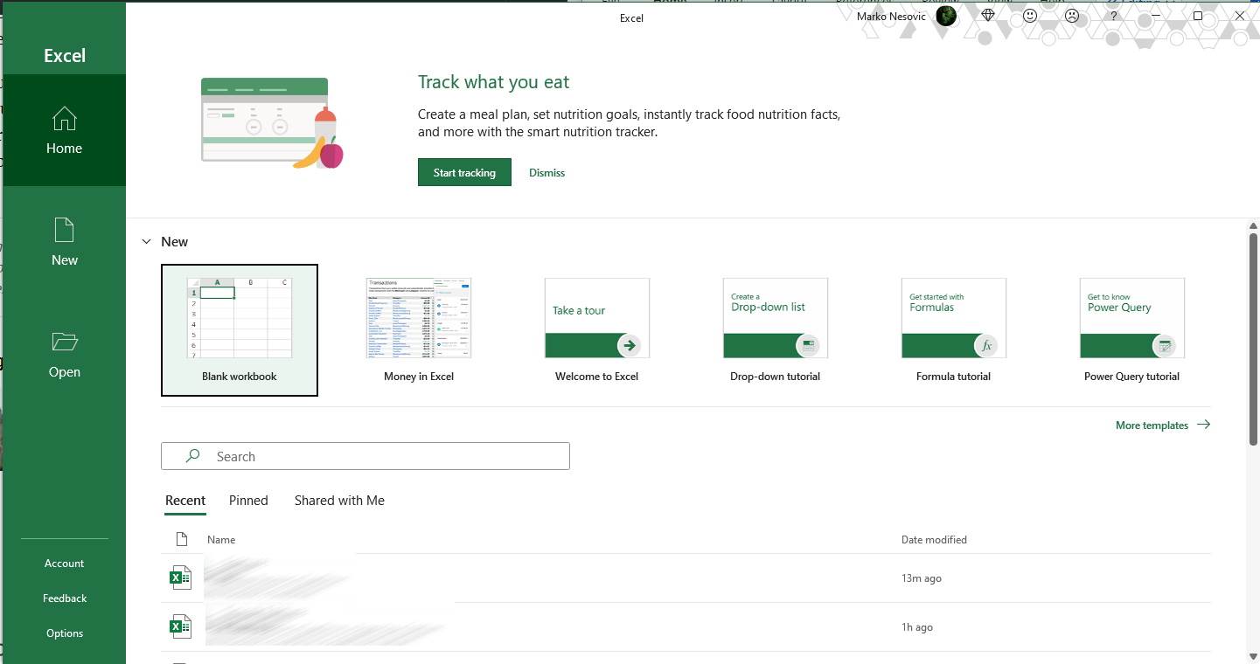Open the Options dialog

(64, 633)
